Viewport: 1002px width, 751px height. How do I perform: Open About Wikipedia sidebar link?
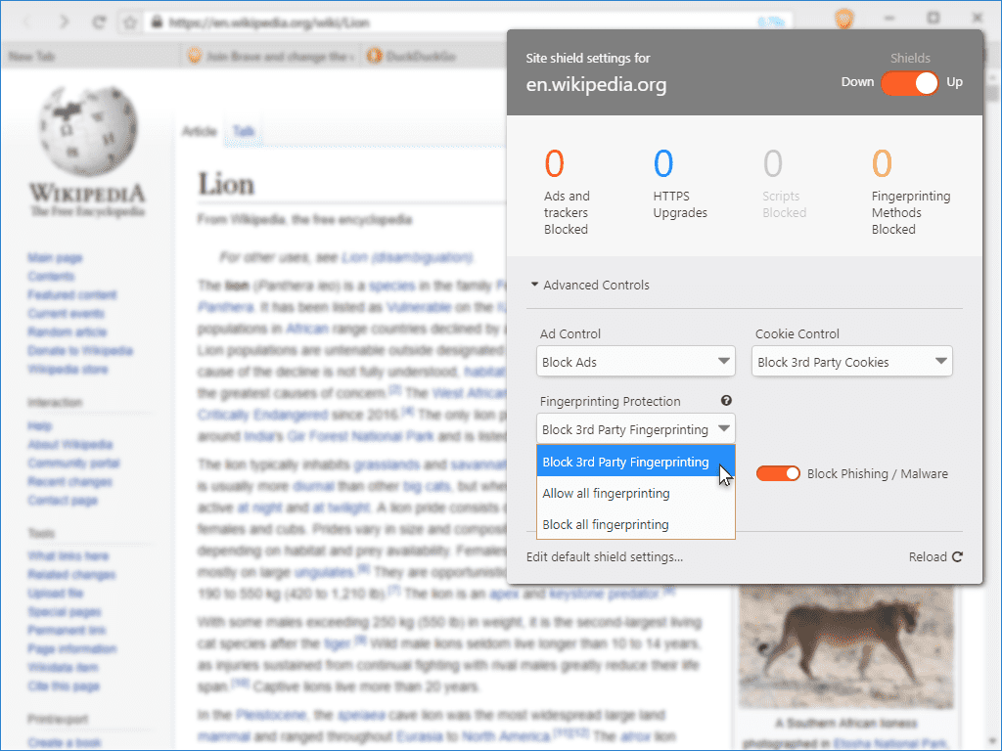click(x=70, y=445)
